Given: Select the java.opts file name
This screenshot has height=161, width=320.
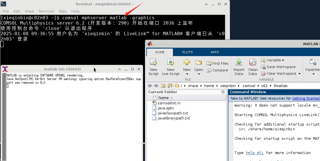Looking at the screenshot, I should click(x=166, y=108).
